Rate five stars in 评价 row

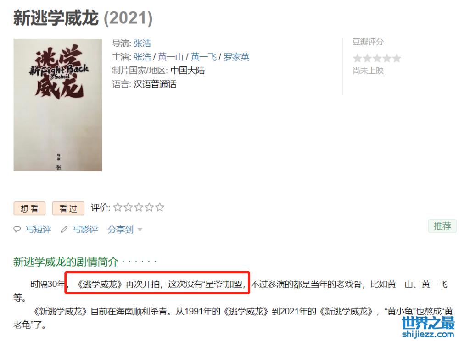pyautogui.click(x=160, y=208)
